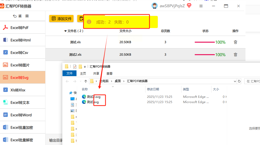
Task: Click the Excel批量加密 icon
Action: tap(5, 127)
